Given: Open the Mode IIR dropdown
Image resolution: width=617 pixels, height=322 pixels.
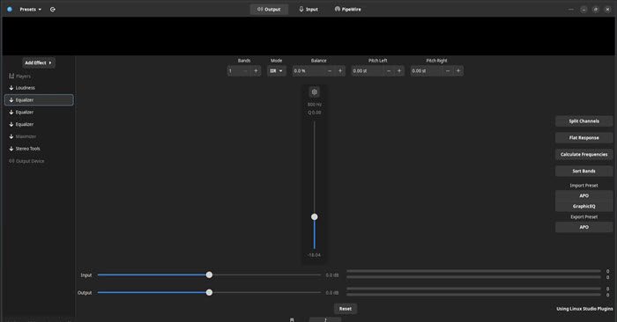Looking at the screenshot, I should [x=276, y=70].
